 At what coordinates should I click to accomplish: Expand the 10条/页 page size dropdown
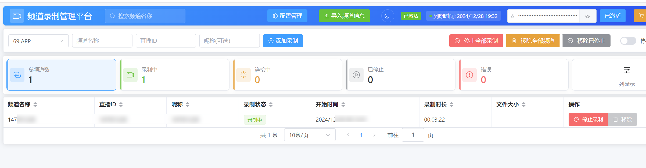(309, 135)
